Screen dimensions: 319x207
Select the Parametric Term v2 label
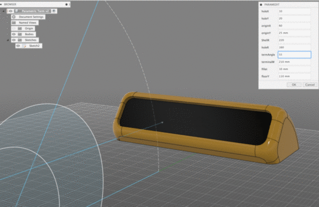(x=35, y=11)
